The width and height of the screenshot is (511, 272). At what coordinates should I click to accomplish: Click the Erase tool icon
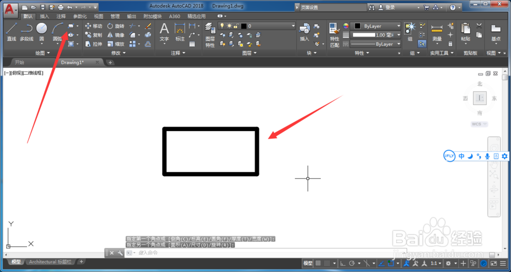tap(148, 26)
